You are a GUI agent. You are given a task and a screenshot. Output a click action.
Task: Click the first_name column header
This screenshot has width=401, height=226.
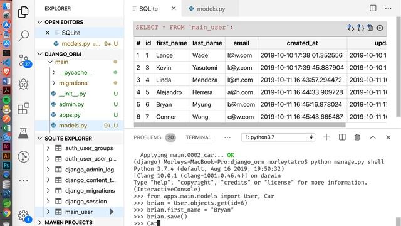pos(172,43)
